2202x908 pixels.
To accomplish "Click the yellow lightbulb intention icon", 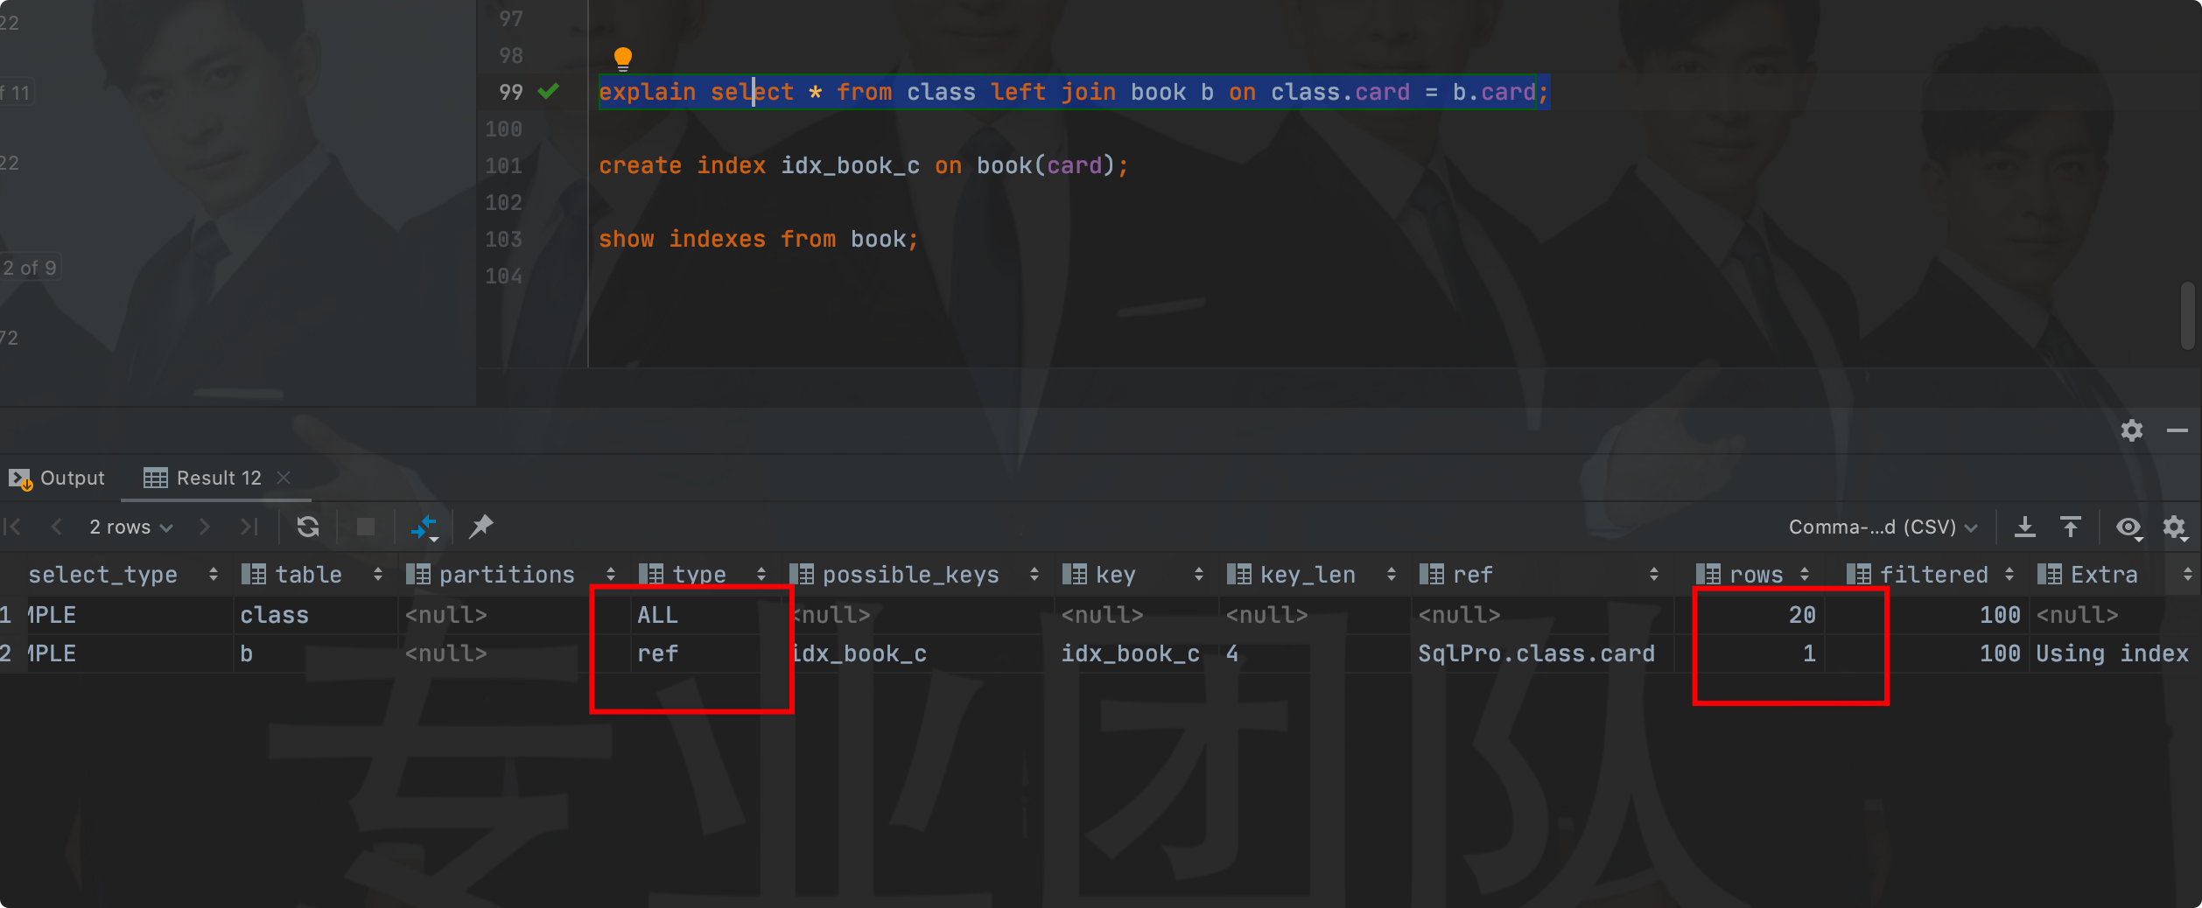I will coord(622,59).
